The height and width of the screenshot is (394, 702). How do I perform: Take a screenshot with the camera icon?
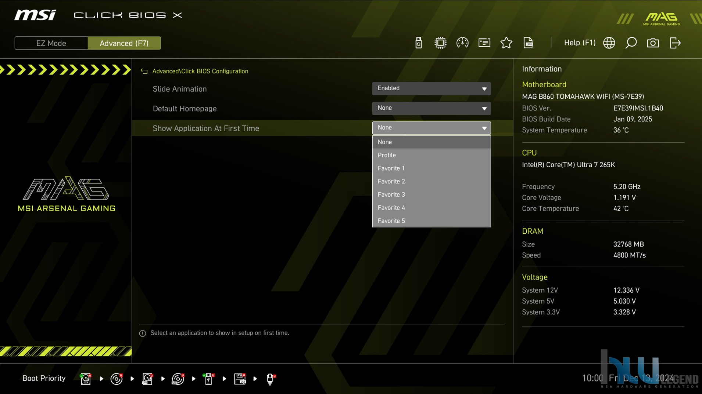pos(653,43)
